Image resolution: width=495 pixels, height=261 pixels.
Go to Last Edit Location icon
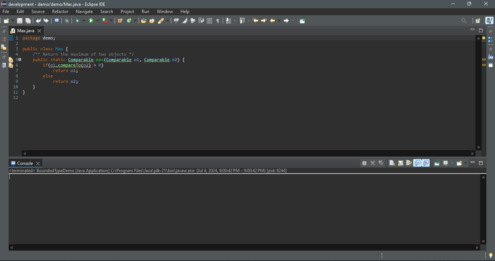pos(255,21)
